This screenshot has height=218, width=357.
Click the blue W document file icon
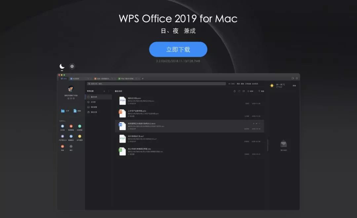coord(122,126)
